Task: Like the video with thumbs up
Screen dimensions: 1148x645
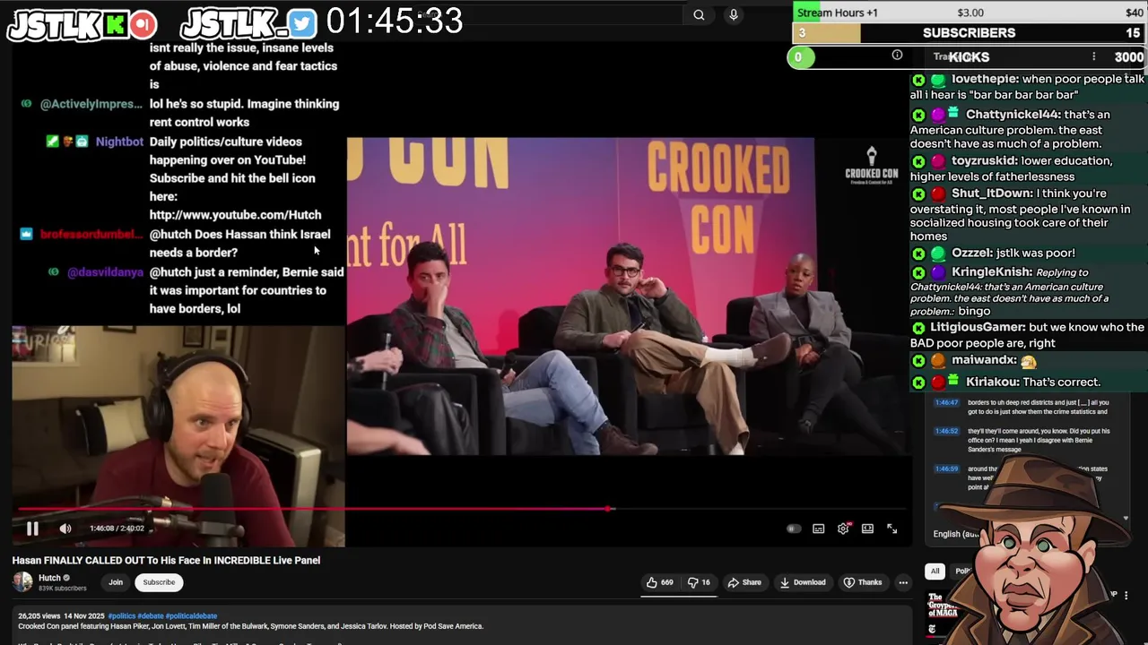Action: (659, 582)
